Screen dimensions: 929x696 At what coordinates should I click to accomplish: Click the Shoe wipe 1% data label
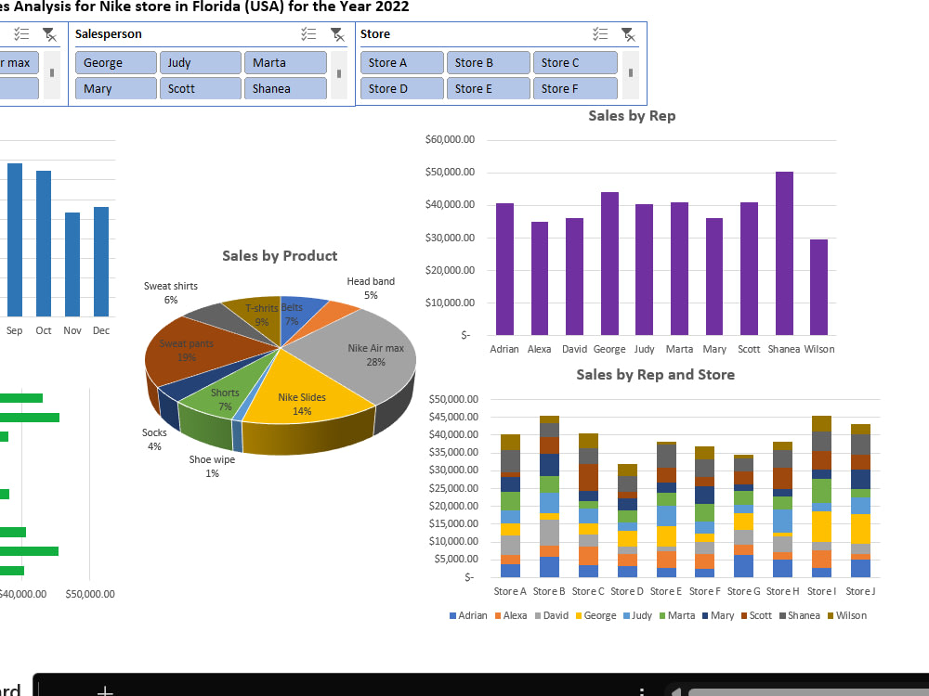tap(212, 467)
